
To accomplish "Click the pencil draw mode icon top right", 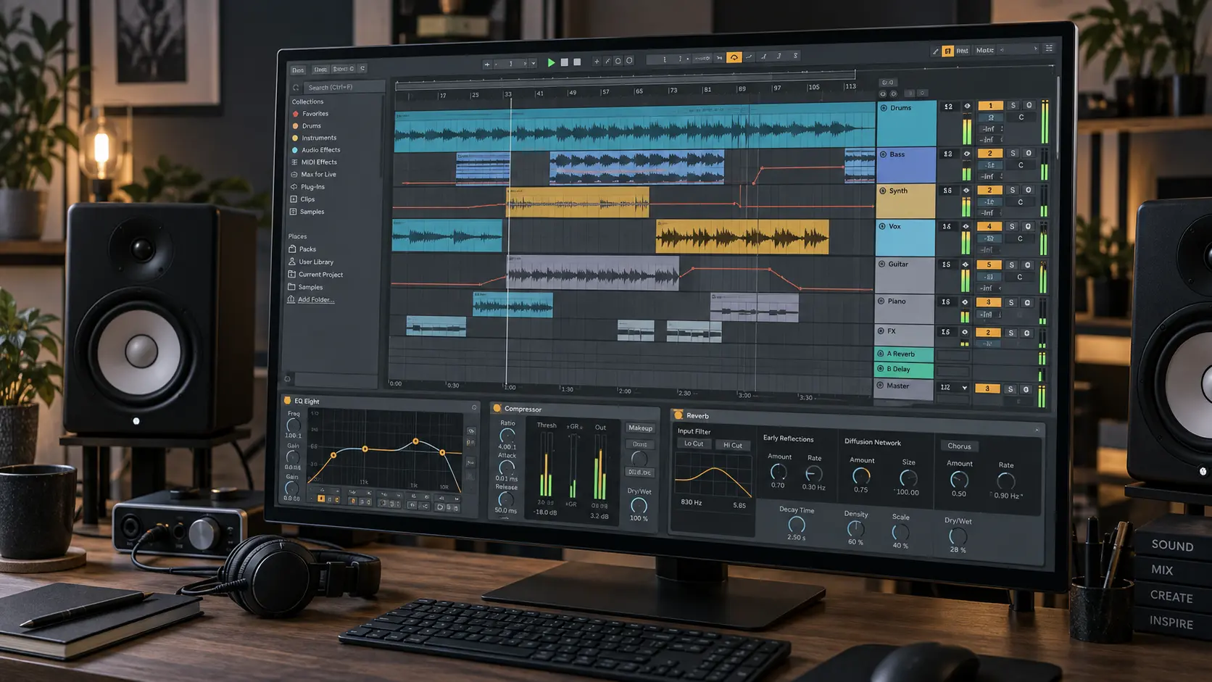I will pyautogui.click(x=935, y=51).
